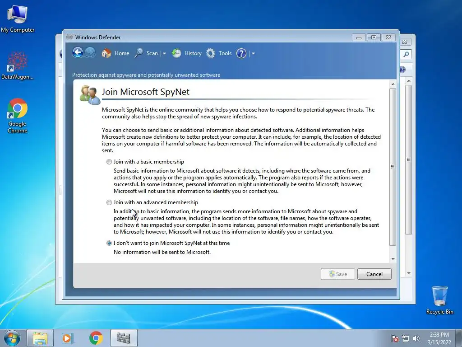Expand the Scan options dropdown arrow
Screen dimensions: 462x347
point(164,53)
